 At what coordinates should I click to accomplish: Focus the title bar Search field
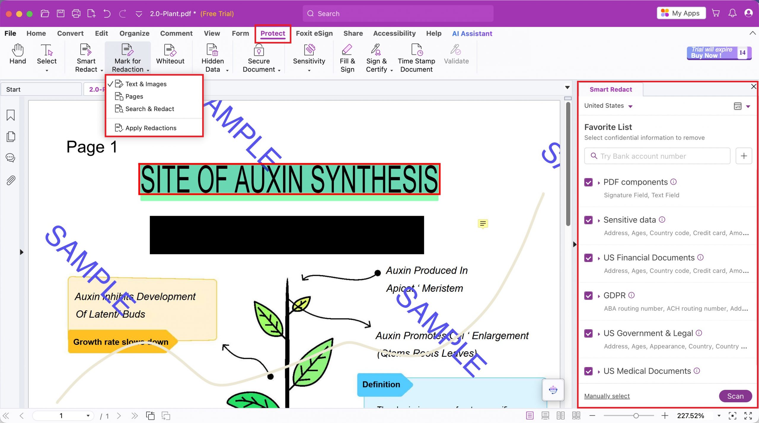(398, 14)
